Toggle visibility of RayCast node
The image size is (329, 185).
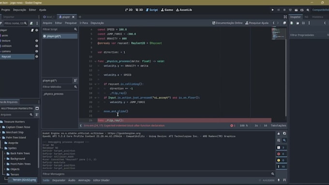[37, 57]
